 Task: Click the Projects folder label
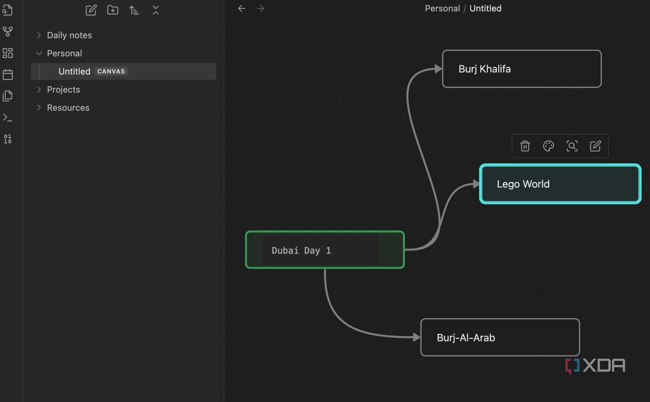tap(63, 89)
